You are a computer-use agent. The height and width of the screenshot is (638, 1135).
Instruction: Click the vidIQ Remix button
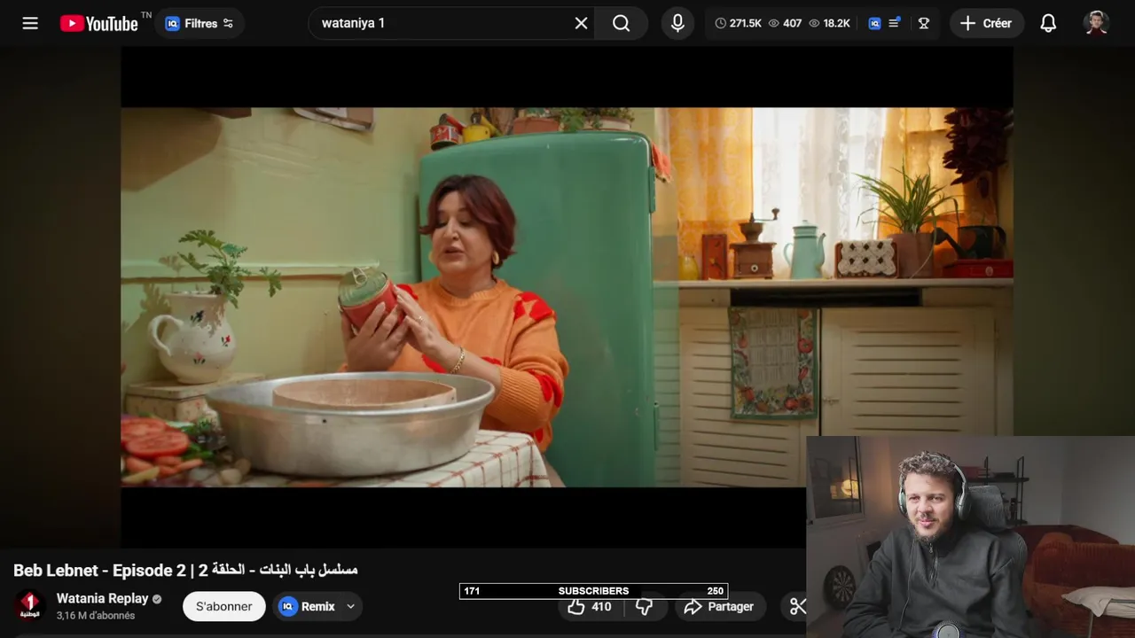[x=307, y=606]
